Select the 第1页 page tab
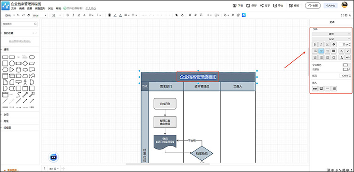The image size is (354, 172). (54, 169)
